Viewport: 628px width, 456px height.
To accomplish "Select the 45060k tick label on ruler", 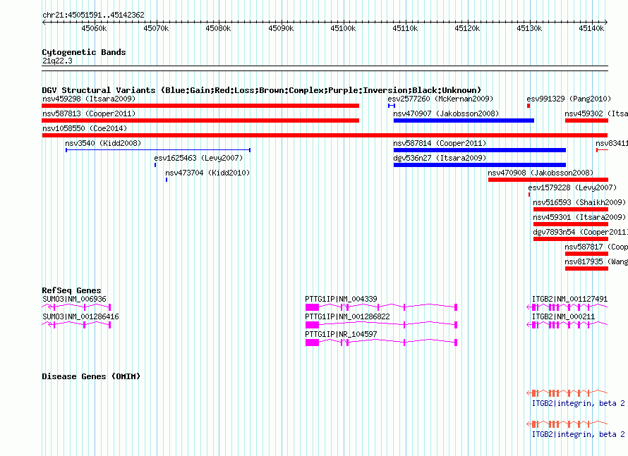I will 94,28.
